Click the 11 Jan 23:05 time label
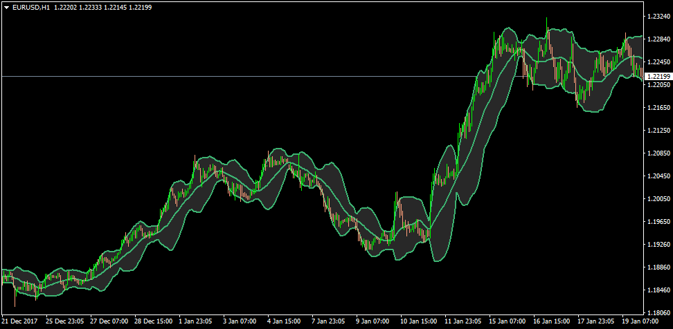The width and height of the screenshot is (673, 329). [463, 321]
